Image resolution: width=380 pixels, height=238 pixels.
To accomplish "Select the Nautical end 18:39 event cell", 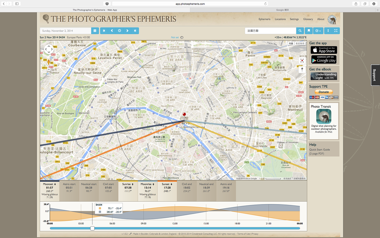I will pyautogui.click(x=206, y=191).
